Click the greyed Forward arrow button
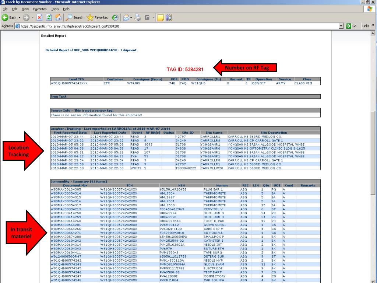377x283 pixels. [26, 18]
